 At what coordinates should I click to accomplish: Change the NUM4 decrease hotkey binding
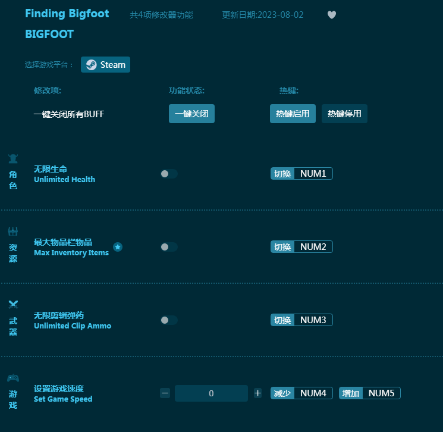click(x=313, y=393)
